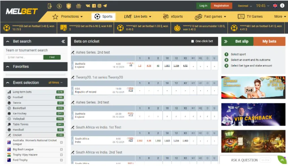Click the Log in button
This screenshot has height=167, width=288.
click(203, 6)
